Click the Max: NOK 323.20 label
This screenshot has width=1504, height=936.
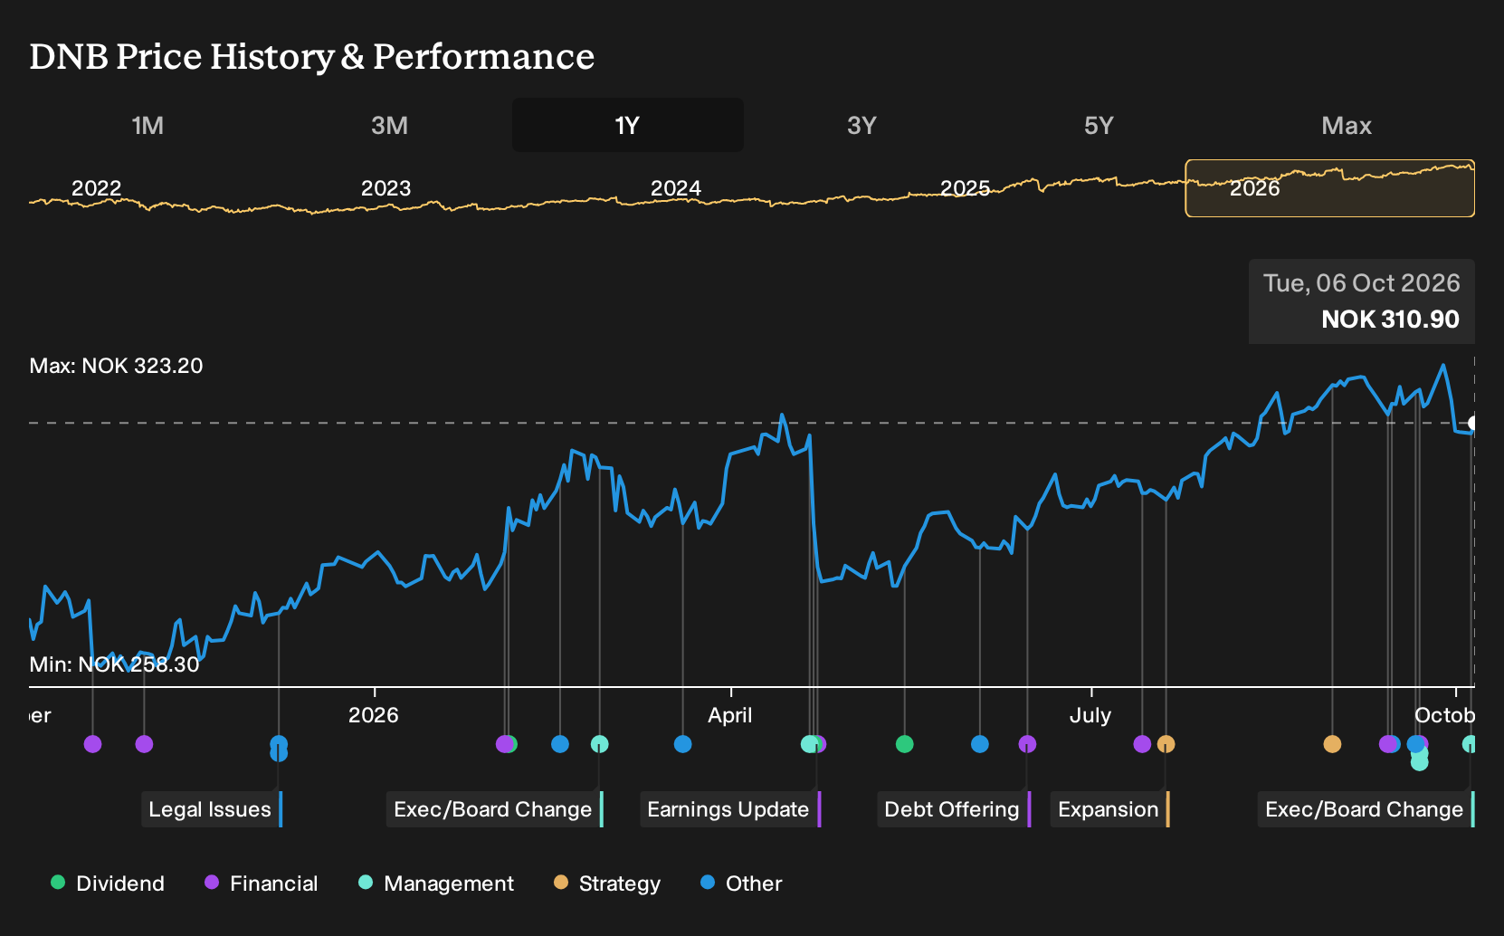(x=116, y=366)
